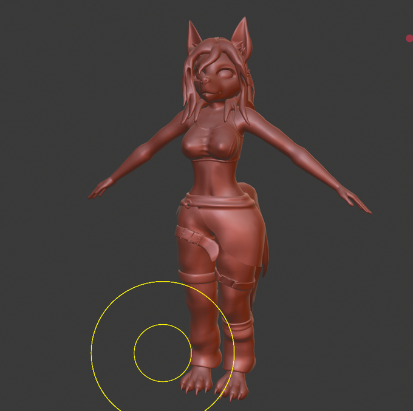
Task: Click the sculpted character's nose
Action: pyautogui.click(x=204, y=80)
